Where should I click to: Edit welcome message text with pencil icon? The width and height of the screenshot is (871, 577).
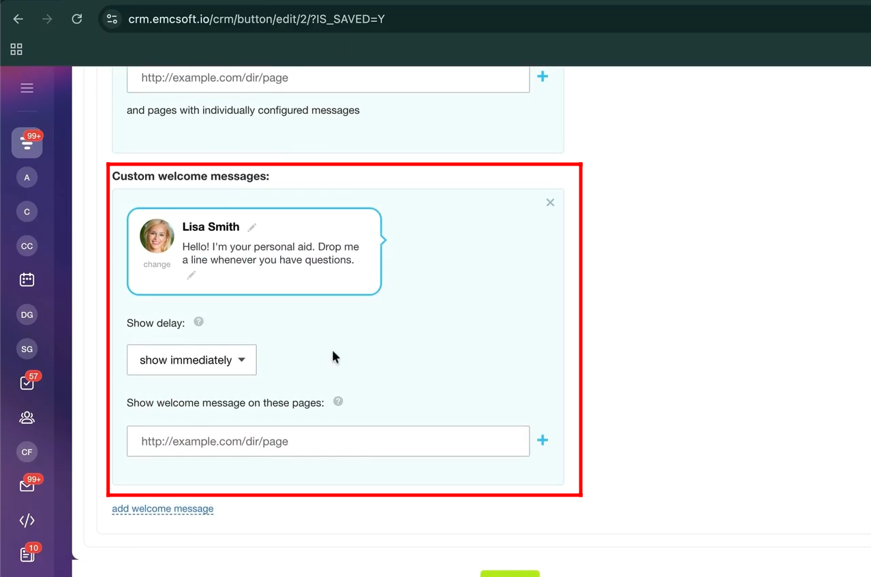192,275
